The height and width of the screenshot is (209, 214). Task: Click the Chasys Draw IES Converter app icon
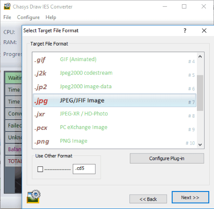7,7
